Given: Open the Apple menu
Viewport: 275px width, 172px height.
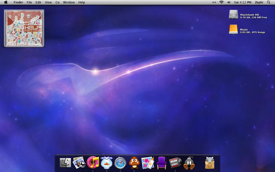Looking at the screenshot, I should [6, 3].
